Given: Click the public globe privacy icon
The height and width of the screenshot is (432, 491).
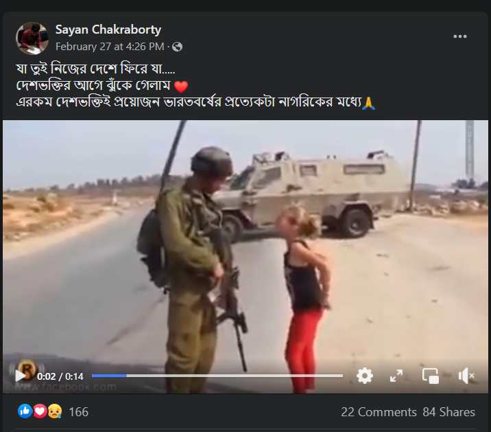Looking at the screenshot, I should pos(177,47).
